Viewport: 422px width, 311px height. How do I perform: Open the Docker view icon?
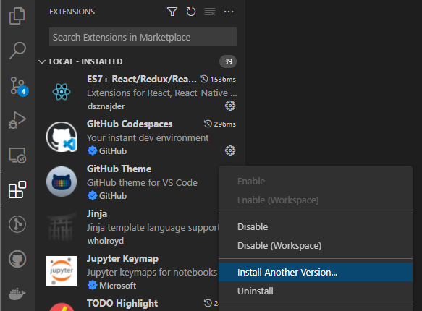pos(17,294)
